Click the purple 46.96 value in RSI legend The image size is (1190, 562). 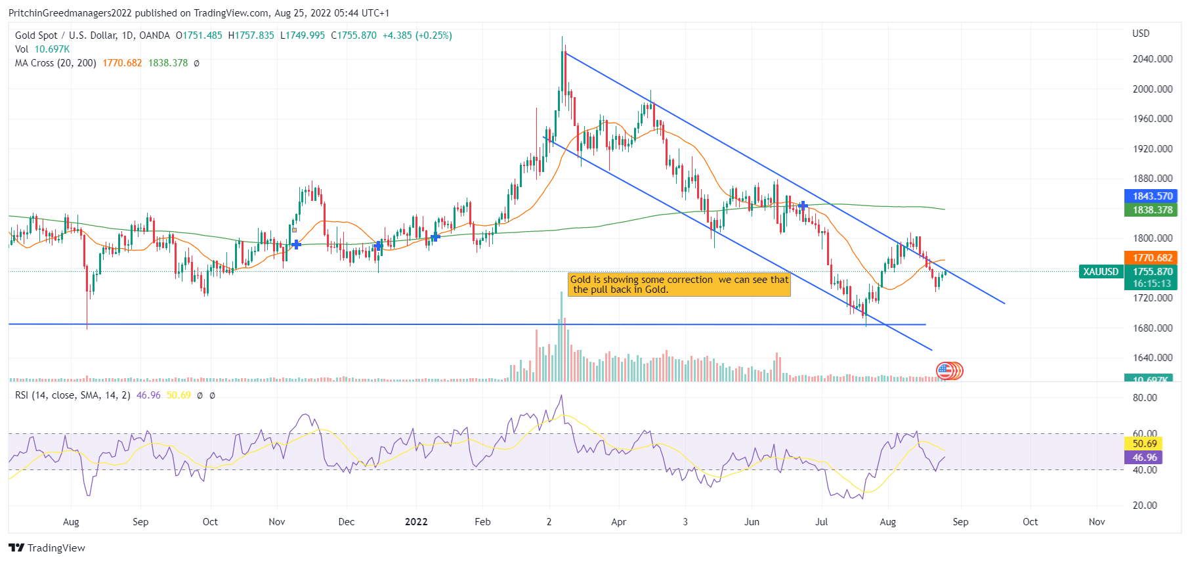(148, 395)
